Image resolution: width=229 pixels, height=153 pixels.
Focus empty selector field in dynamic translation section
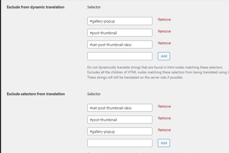point(120,56)
